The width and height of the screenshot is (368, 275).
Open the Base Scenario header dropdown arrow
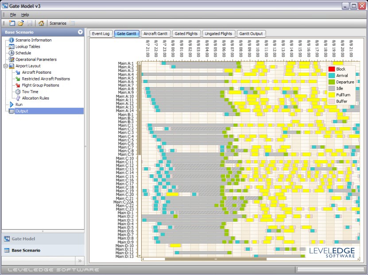pos(80,32)
